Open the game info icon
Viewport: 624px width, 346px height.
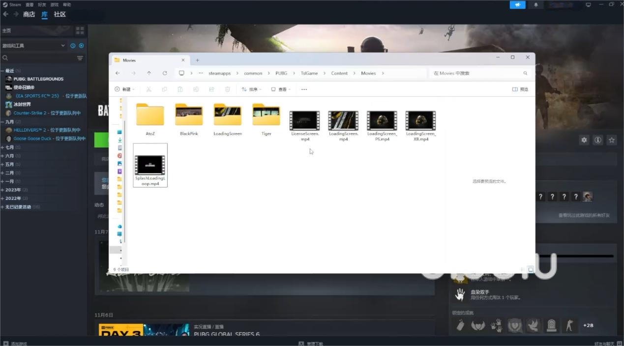click(597, 140)
